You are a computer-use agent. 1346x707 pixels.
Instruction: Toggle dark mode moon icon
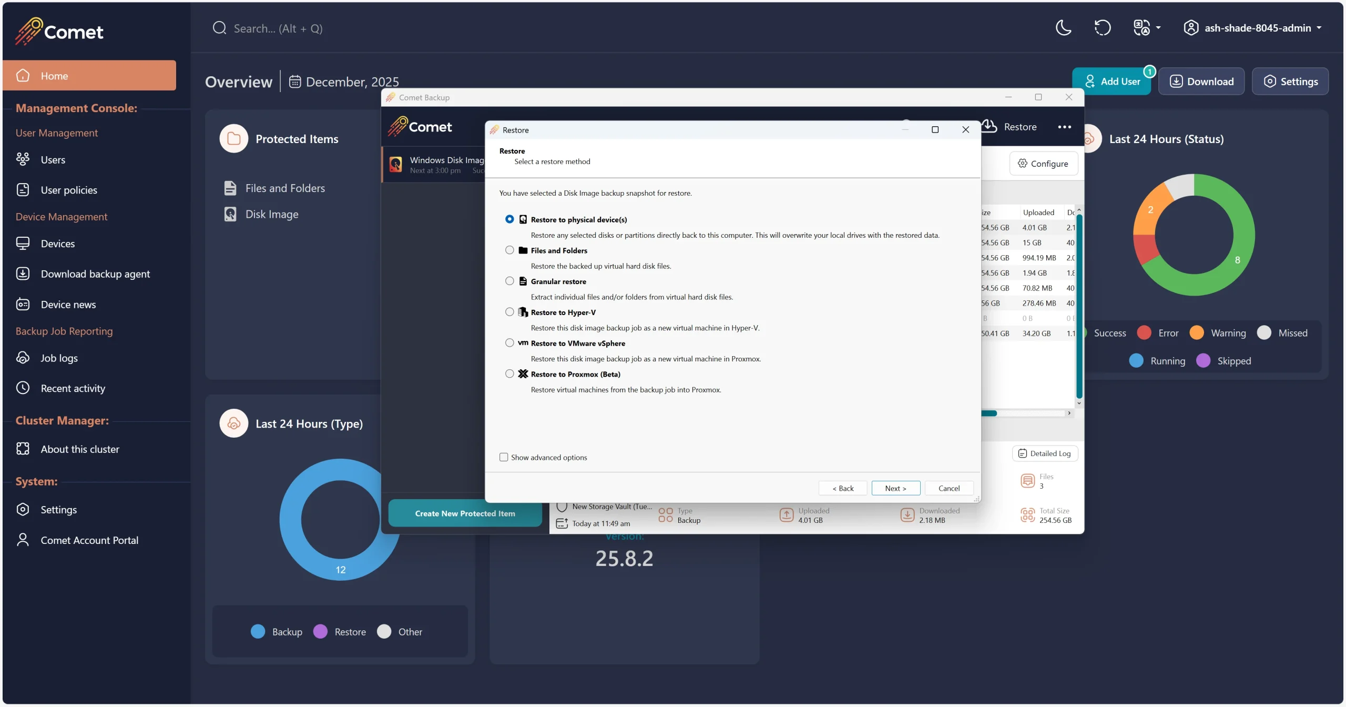1063,28
